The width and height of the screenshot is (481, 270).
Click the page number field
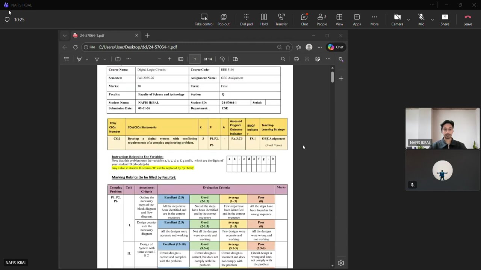pyautogui.click(x=195, y=59)
